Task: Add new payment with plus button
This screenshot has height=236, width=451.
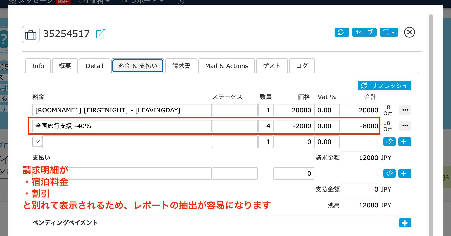Action: tap(404, 173)
